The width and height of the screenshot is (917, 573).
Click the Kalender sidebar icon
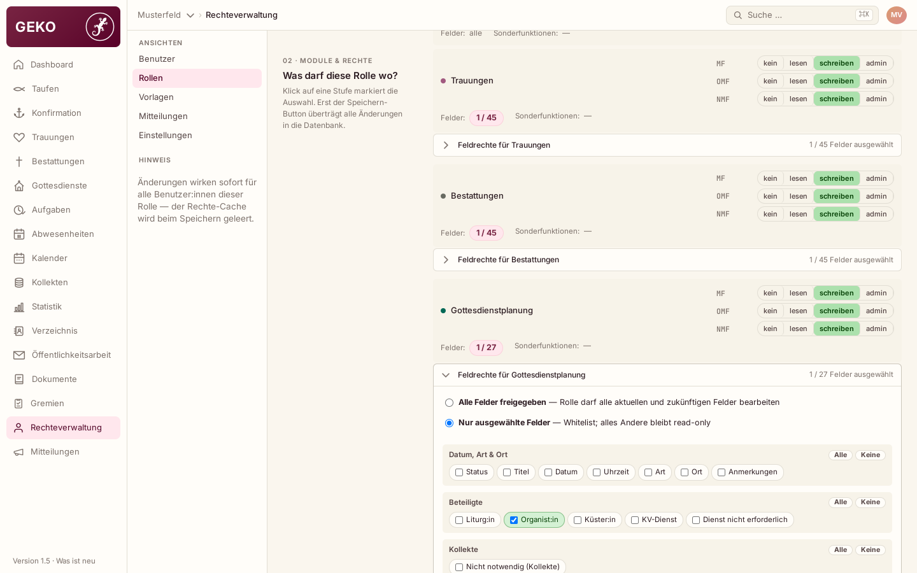(19, 258)
